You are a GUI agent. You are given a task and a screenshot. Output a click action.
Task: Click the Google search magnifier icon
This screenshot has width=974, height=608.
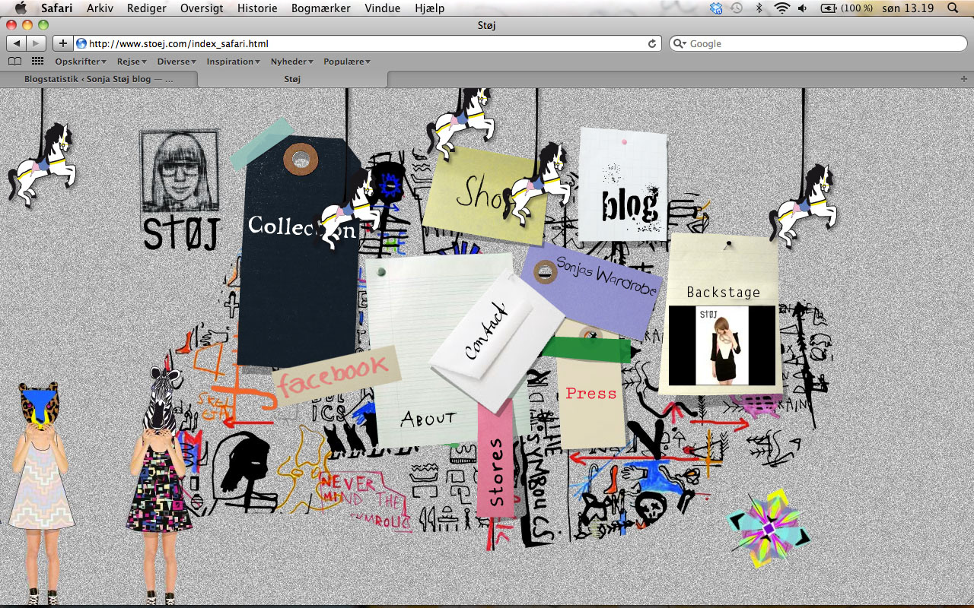(680, 44)
